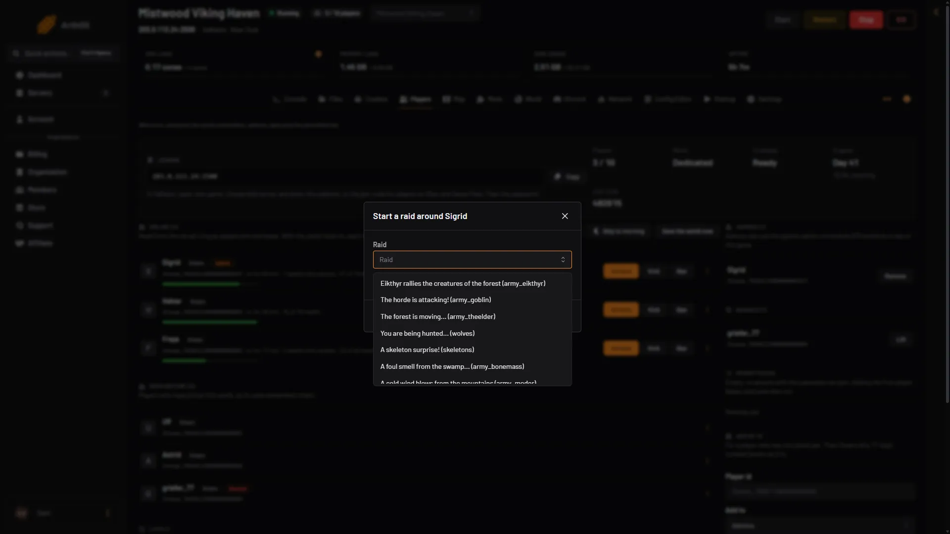Select You are being hunted (wolves)
Image resolution: width=950 pixels, height=534 pixels.
472,333
